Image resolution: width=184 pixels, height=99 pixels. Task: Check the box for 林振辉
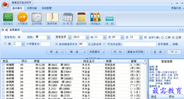click(3, 82)
